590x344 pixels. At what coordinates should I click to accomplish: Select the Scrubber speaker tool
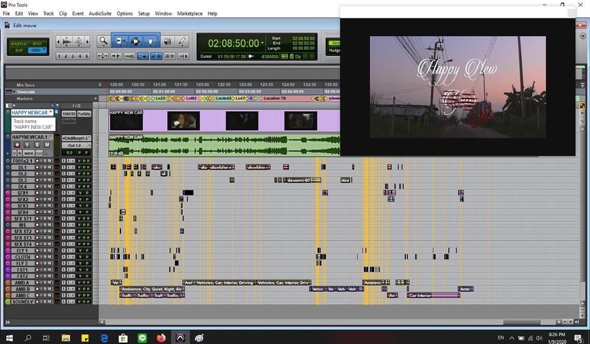168,41
